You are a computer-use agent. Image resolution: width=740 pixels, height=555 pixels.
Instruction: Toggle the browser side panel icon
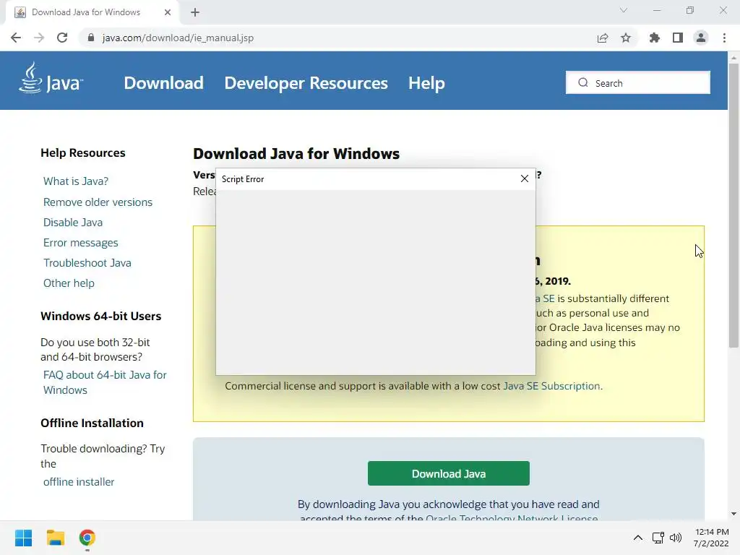[678, 38]
